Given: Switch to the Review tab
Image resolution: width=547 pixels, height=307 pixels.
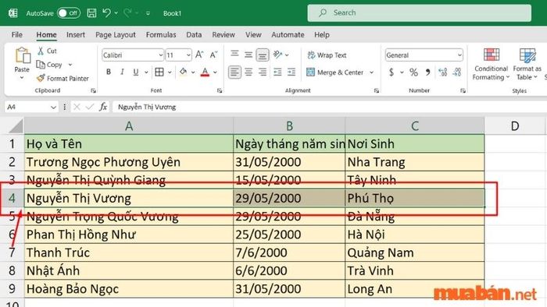Looking at the screenshot, I should coord(223,35).
